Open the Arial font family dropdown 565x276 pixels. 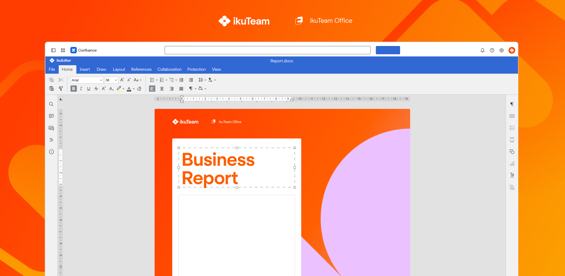[x=87, y=80]
